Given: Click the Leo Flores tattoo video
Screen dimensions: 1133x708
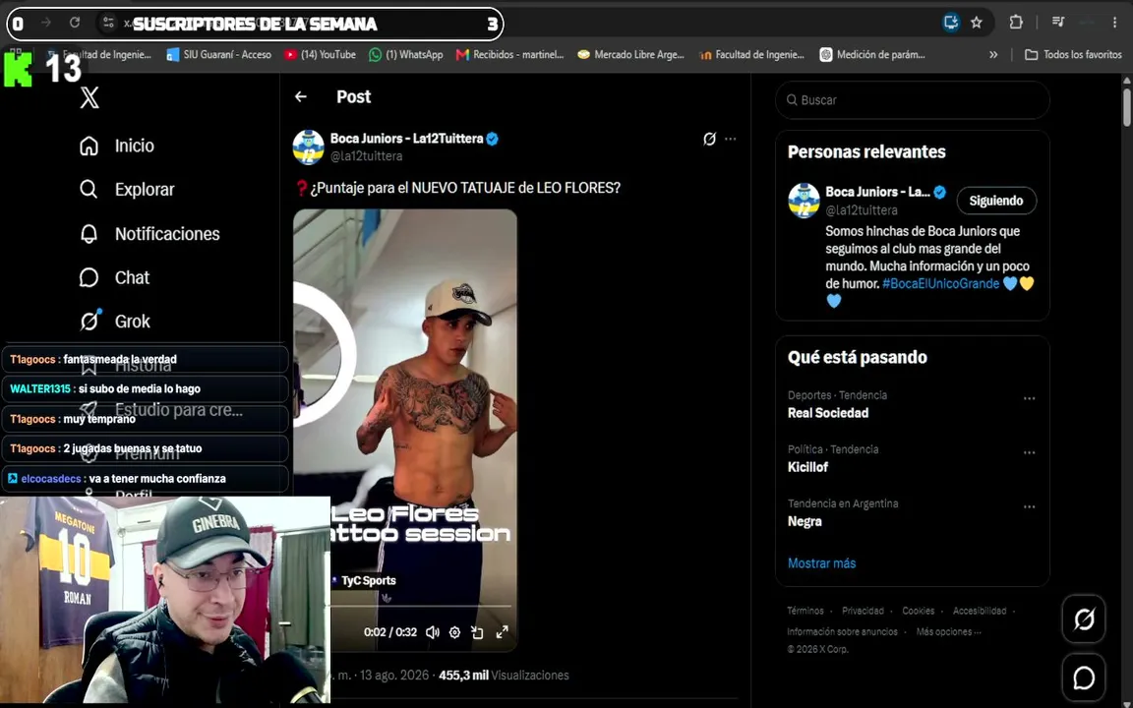Looking at the screenshot, I should click(x=404, y=430).
